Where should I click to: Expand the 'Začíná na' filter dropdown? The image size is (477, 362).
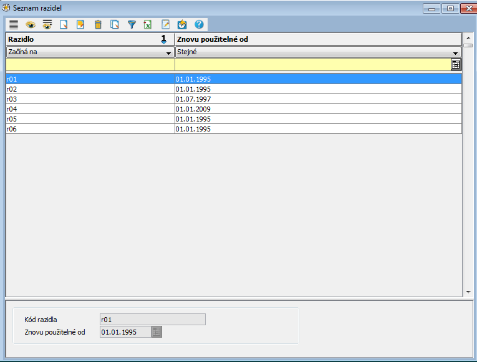click(168, 52)
